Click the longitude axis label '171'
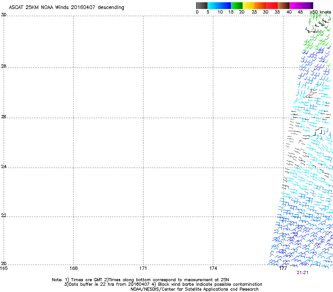 click(x=143, y=268)
